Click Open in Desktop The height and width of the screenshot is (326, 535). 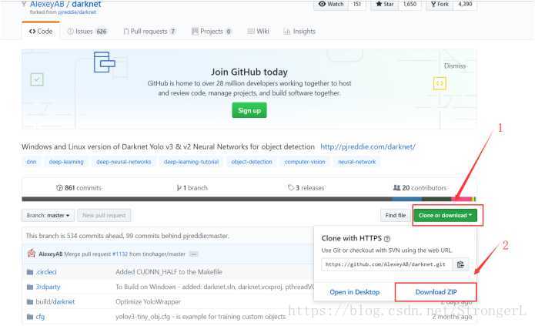355,292
